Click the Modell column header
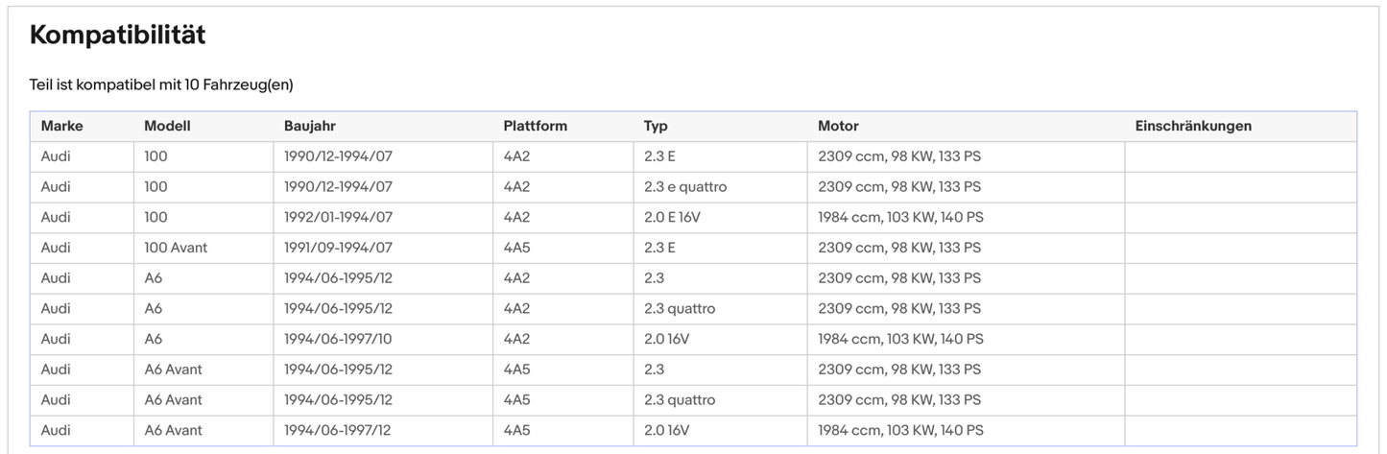The image size is (1387, 454). click(167, 126)
